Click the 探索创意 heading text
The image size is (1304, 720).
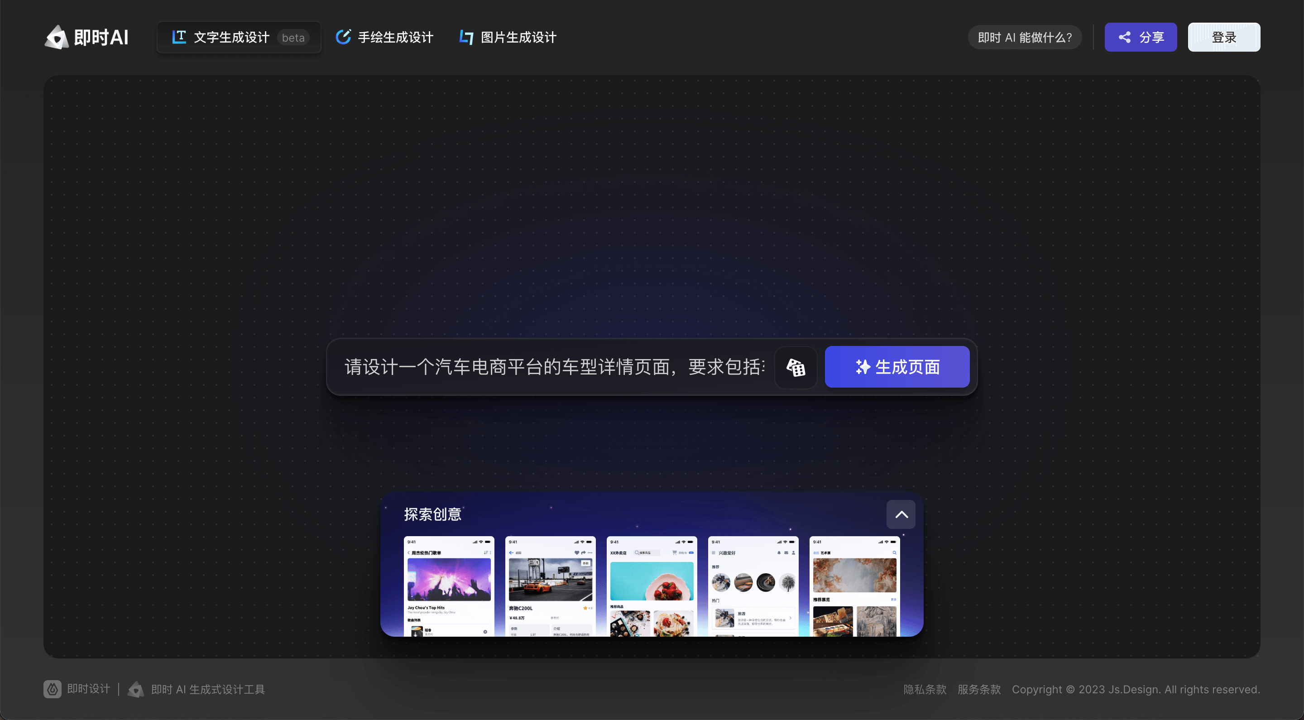click(433, 514)
